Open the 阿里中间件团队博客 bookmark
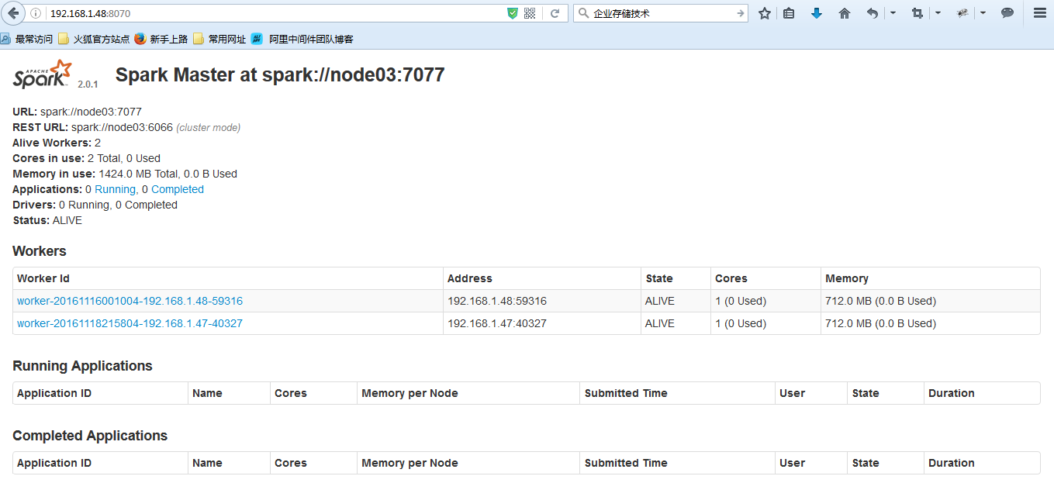Screen dimensions: 1054x483 (x=302, y=39)
